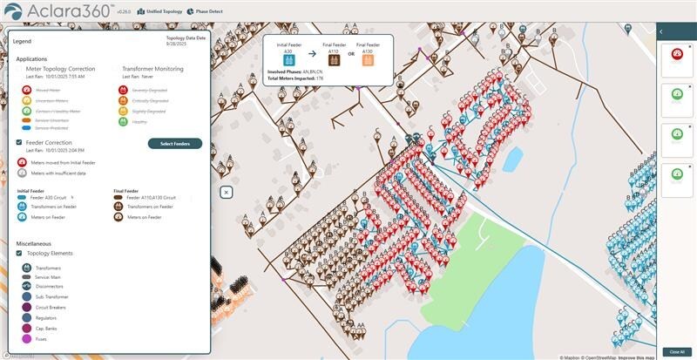Click the Select Feeders button
Image resolution: width=697 pixels, height=360 pixels.
click(174, 143)
